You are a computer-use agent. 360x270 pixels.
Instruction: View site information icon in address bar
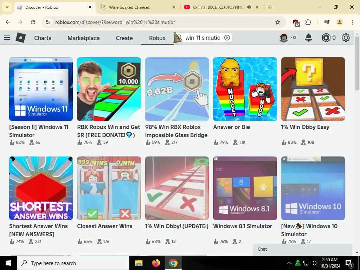(x=48, y=22)
